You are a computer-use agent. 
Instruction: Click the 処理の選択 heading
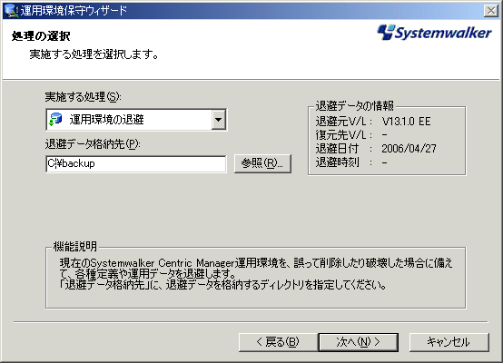coord(41,36)
